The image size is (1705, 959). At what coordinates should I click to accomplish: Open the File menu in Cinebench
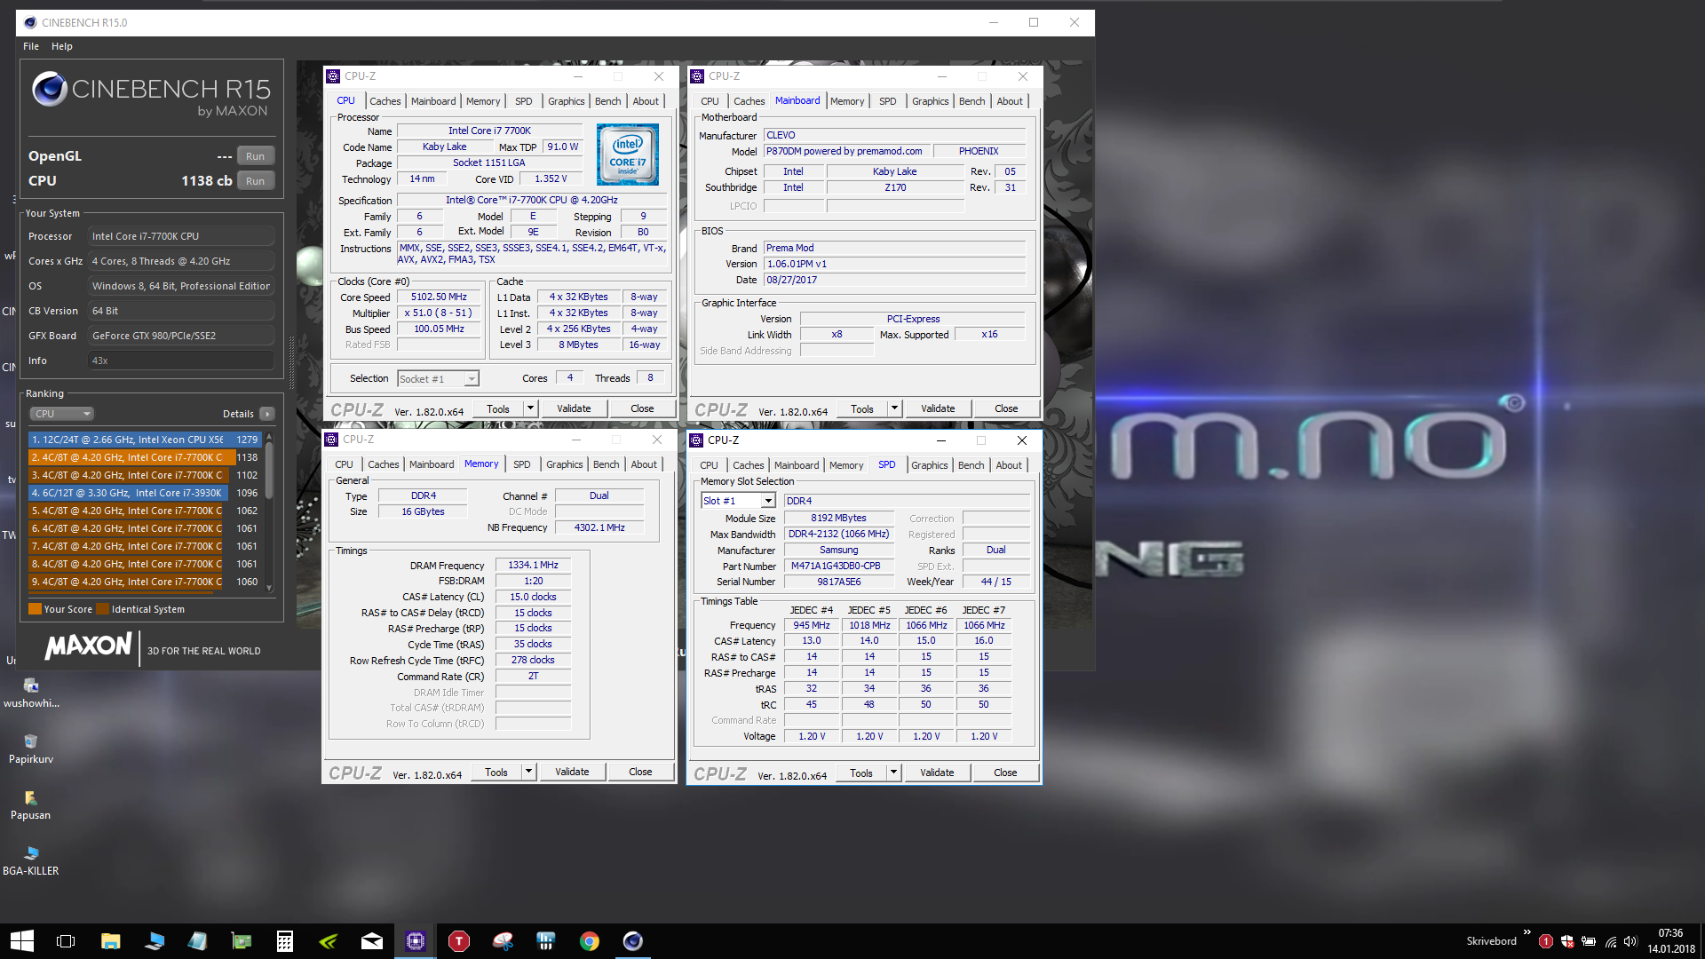[x=31, y=46]
